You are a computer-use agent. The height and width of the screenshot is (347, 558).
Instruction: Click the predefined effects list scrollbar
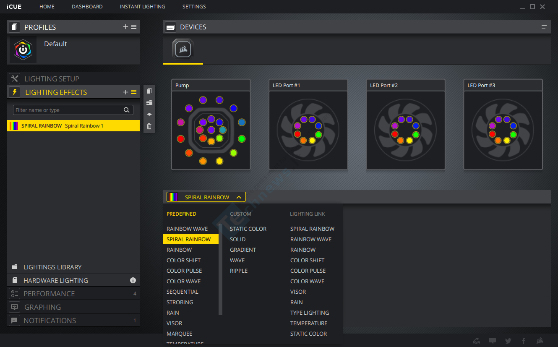point(221,269)
